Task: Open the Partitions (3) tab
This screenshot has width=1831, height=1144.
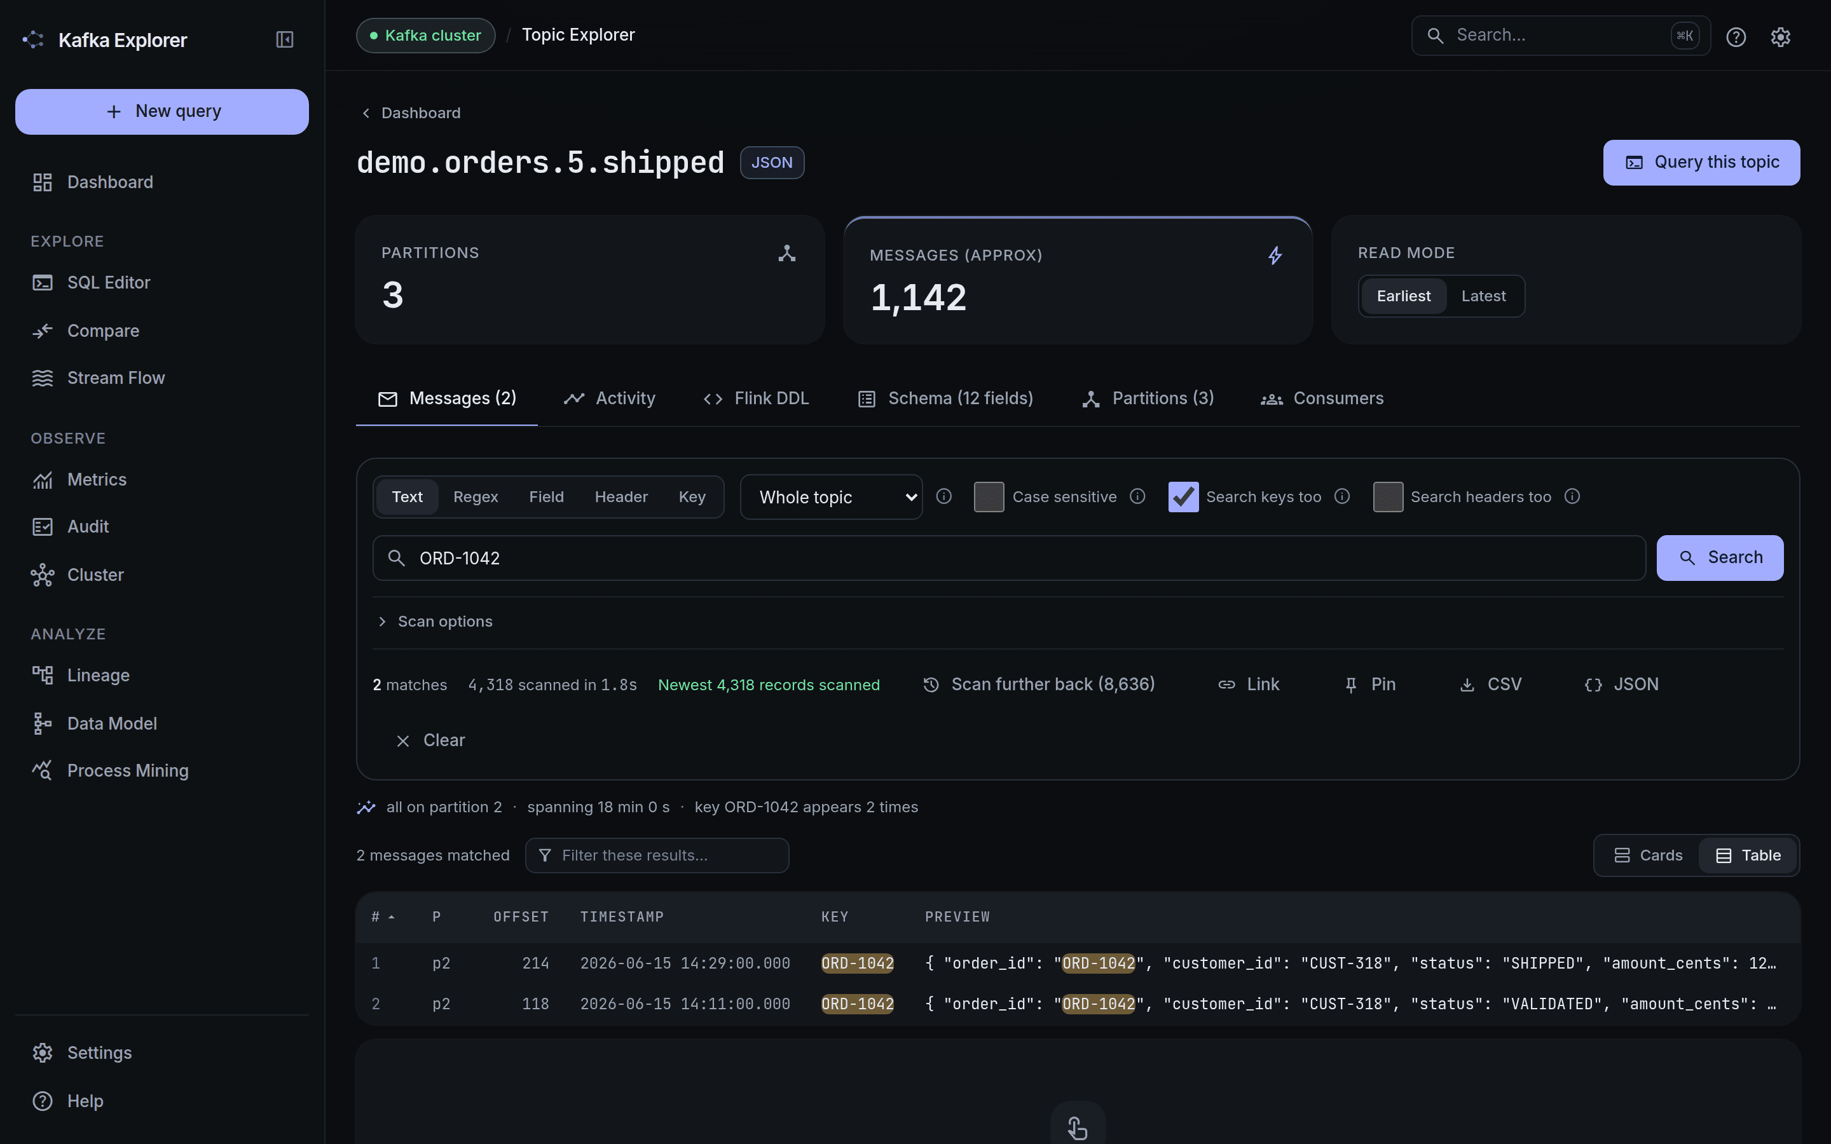Action: pyautogui.click(x=1148, y=398)
